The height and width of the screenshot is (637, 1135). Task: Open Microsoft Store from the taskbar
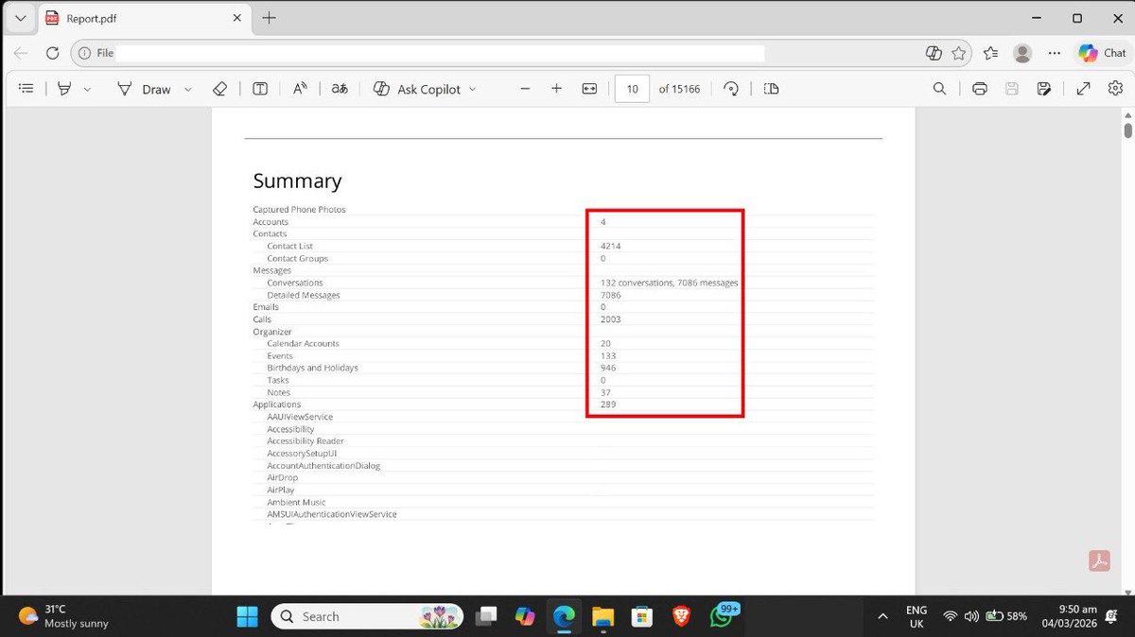point(642,616)
